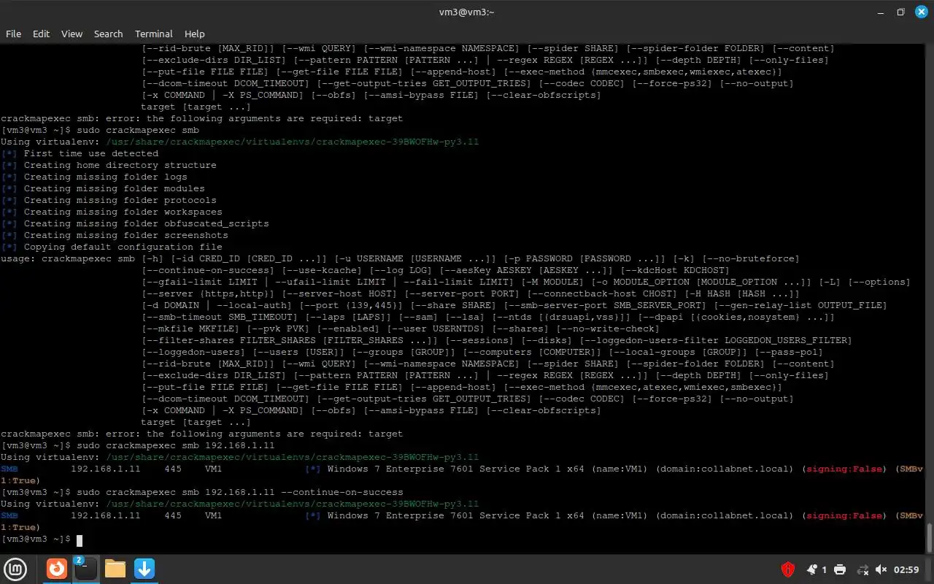The image size is (934, 584).
Task: Open the red shield update tray icon
Action: click(788, 569)
